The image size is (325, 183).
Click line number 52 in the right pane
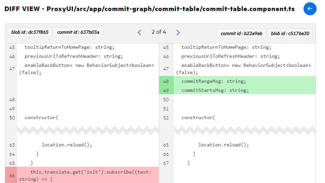point(166,117)
